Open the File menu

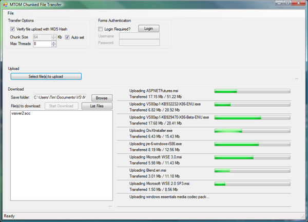click(11, 13)
